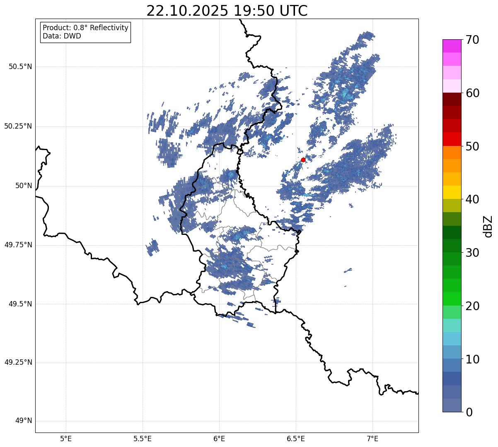
Task: Click the yellow colorbar segment above 40
Action: click(452, 193)
